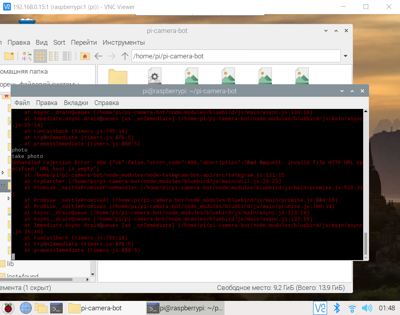Open the volume control tray icon
The image size is (400, 315).
click(367, 308)
